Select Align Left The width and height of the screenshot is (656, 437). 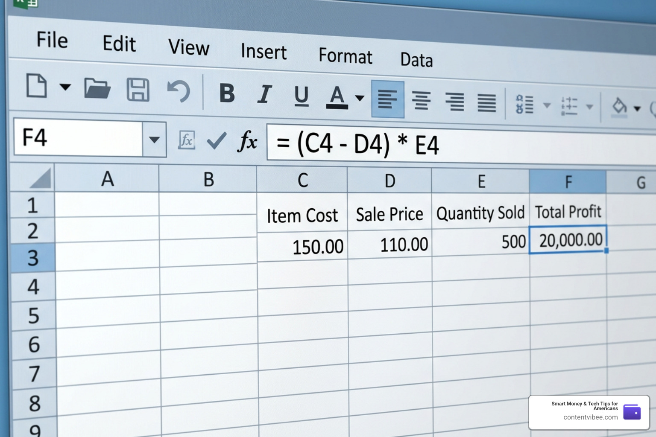(388, 99)
